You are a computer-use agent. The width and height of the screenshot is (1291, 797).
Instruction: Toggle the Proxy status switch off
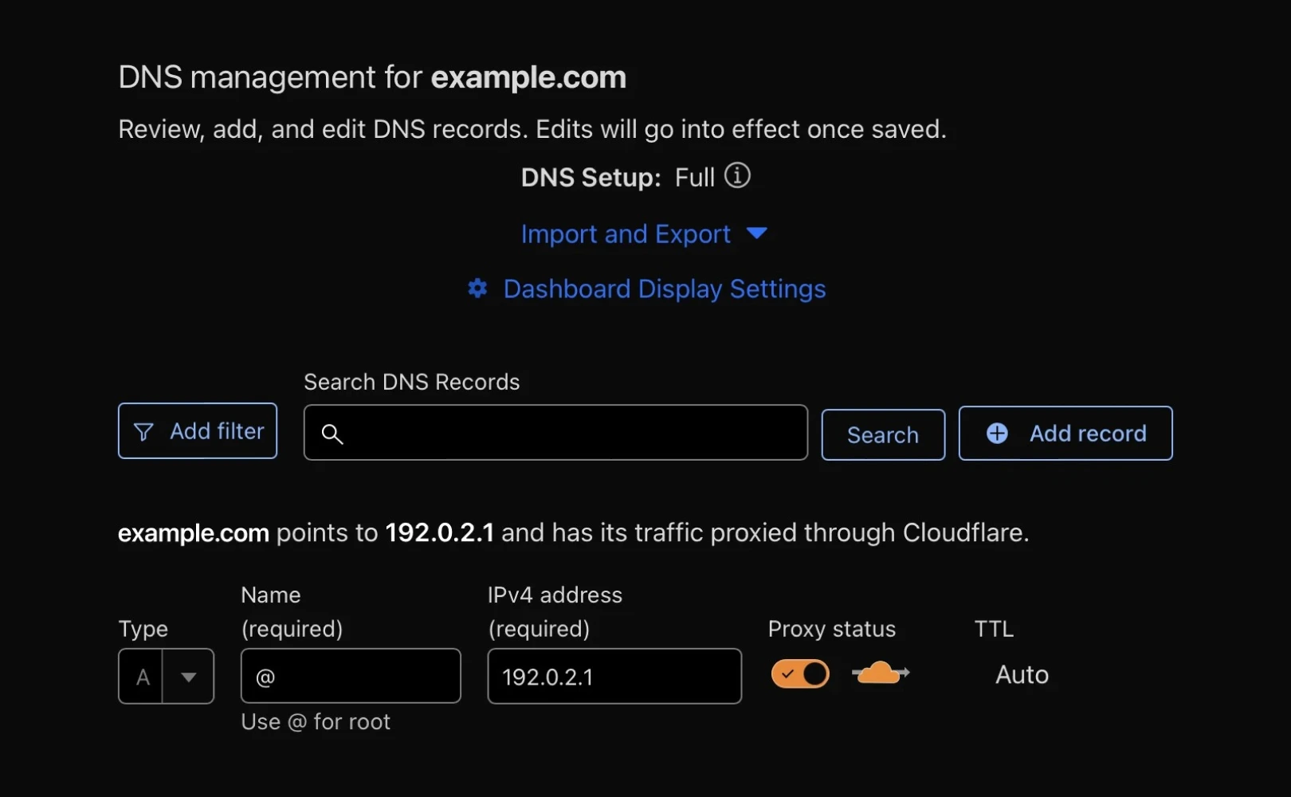pos(800,673)
